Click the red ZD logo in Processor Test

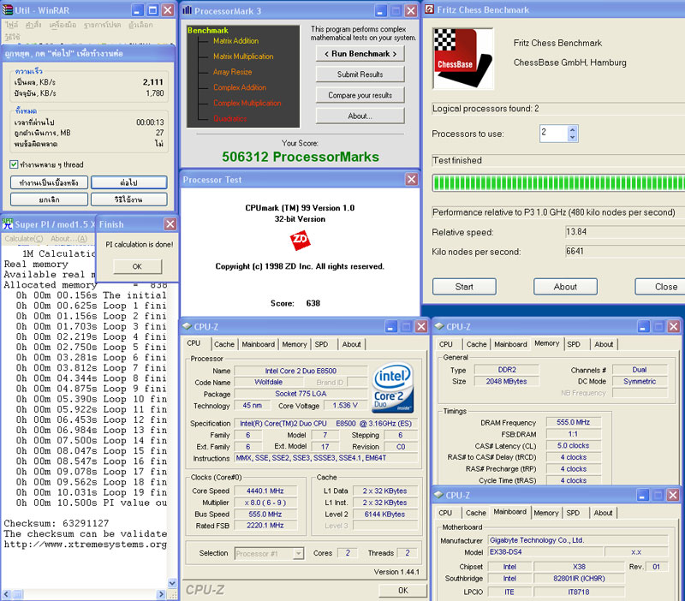[x=301, y=240]
